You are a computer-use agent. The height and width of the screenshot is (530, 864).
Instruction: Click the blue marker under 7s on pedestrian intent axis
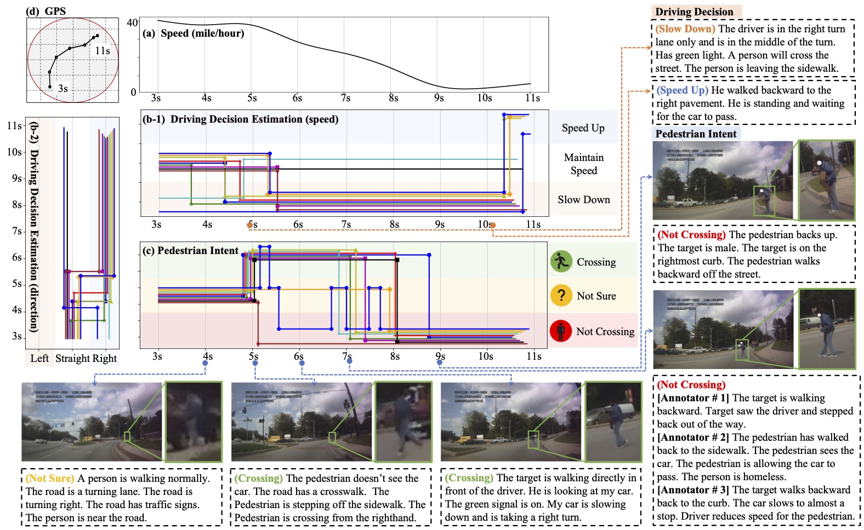click(x=349, y=361)
